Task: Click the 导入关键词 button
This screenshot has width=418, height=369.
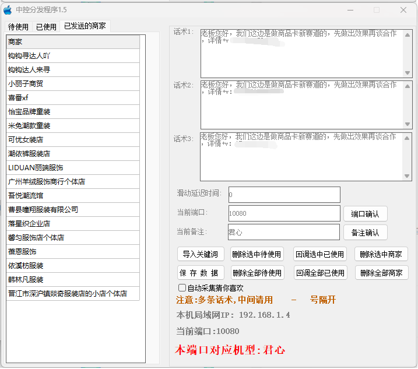Action: tap(200, 254)
